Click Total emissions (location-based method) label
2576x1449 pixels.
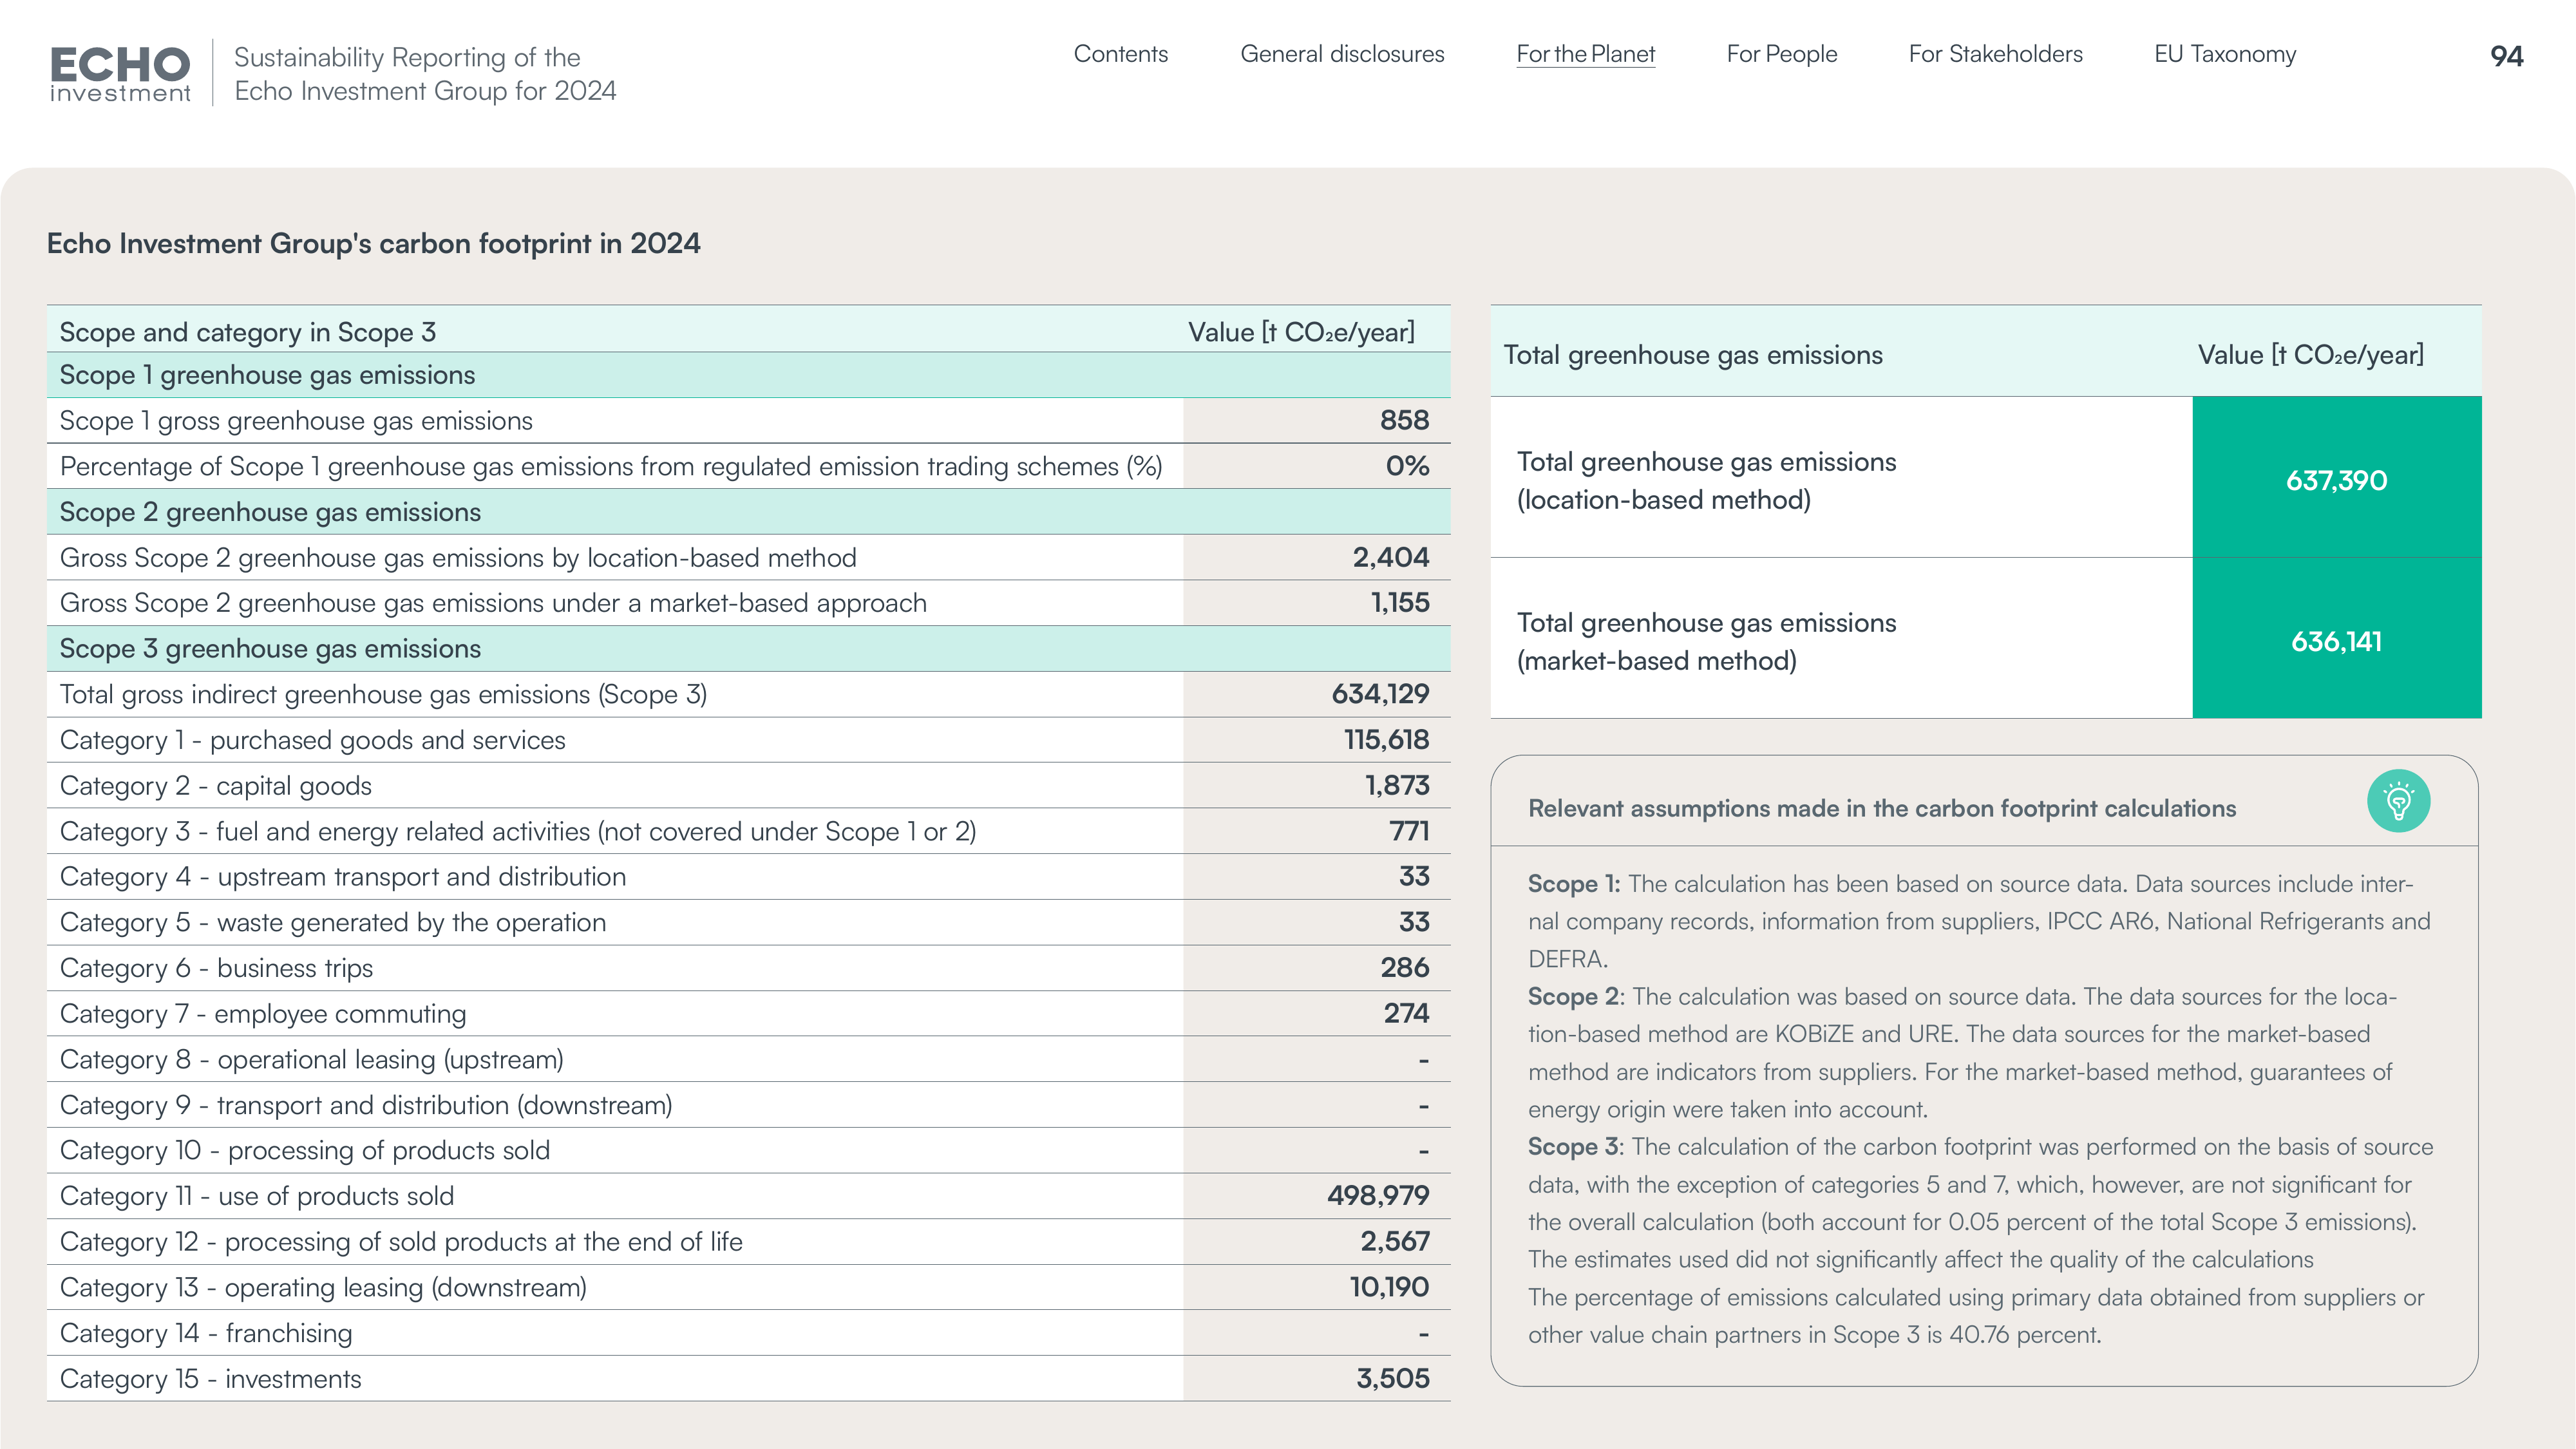click(1706, 480)
